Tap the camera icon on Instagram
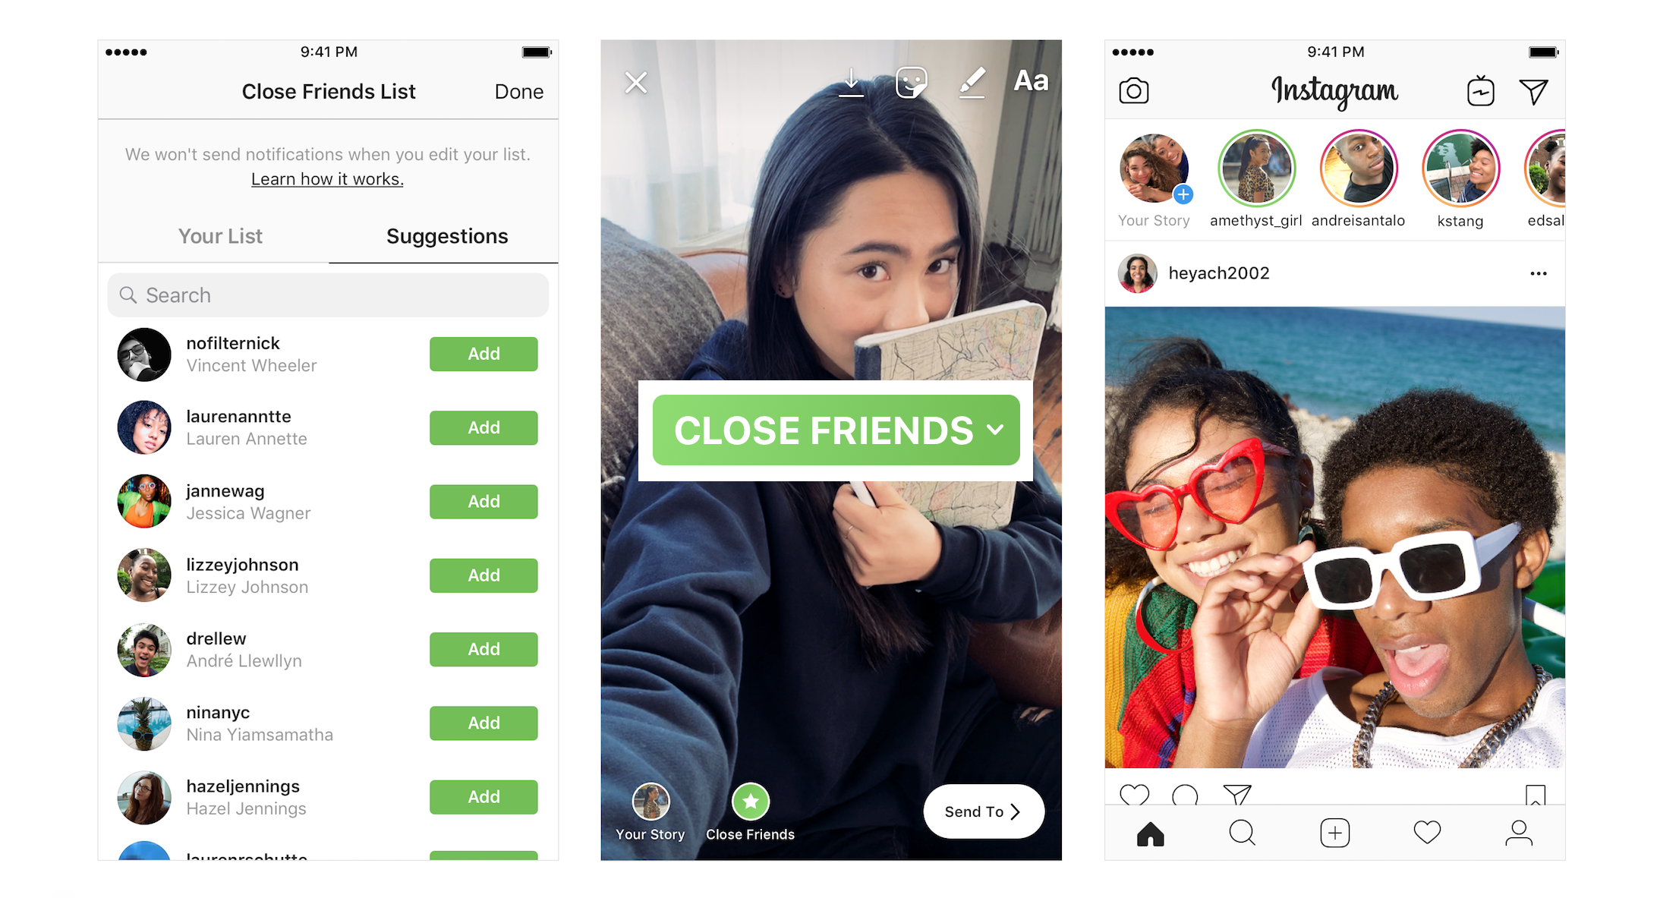1660x898 pixels. [1132, 90]
